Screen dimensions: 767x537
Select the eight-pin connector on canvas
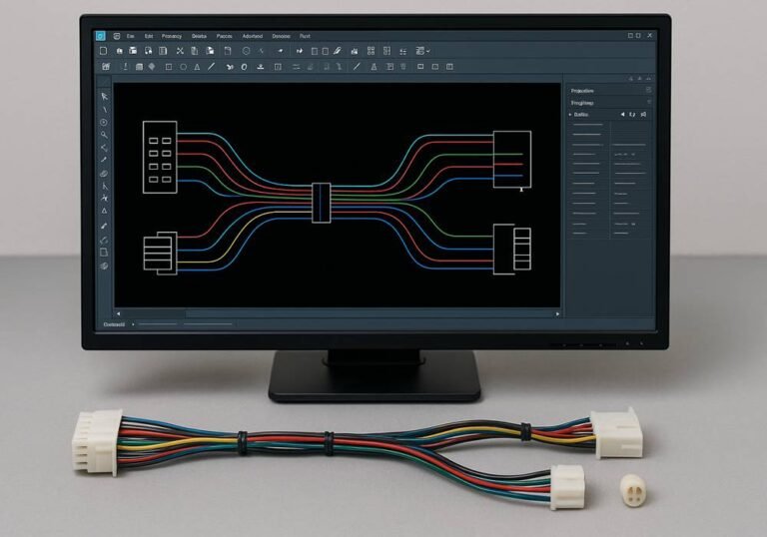[x=160, y=157]
